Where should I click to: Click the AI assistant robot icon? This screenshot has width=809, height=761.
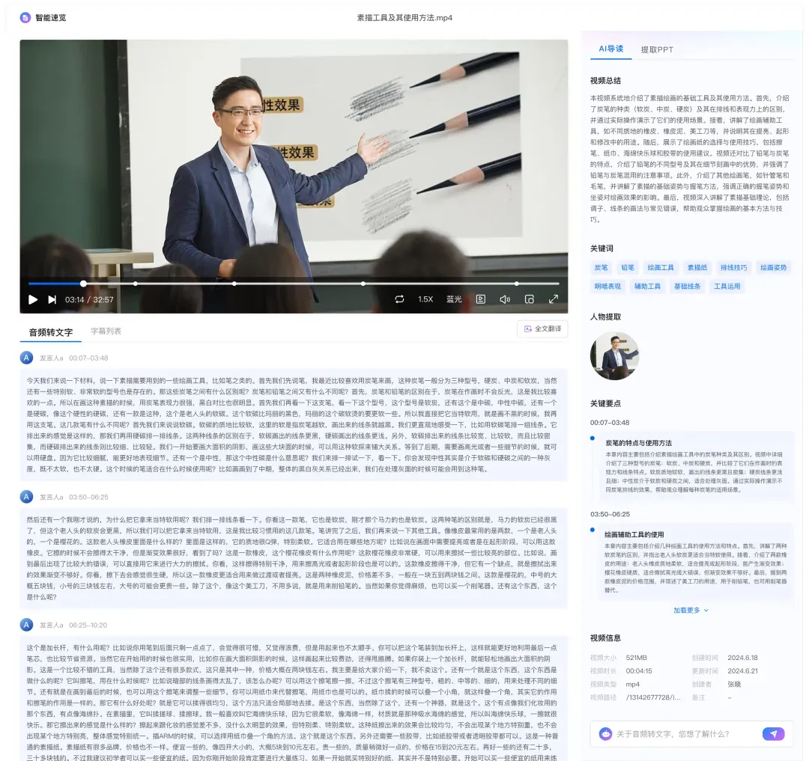click(606, 734)
